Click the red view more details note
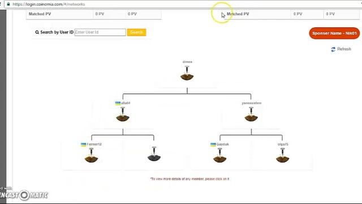This screenshot has width=362, height=204. 190,179
